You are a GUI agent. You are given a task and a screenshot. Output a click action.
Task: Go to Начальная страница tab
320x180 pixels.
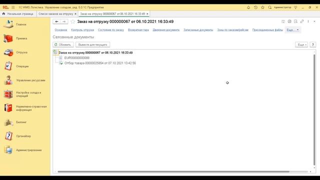coord(18,14)
